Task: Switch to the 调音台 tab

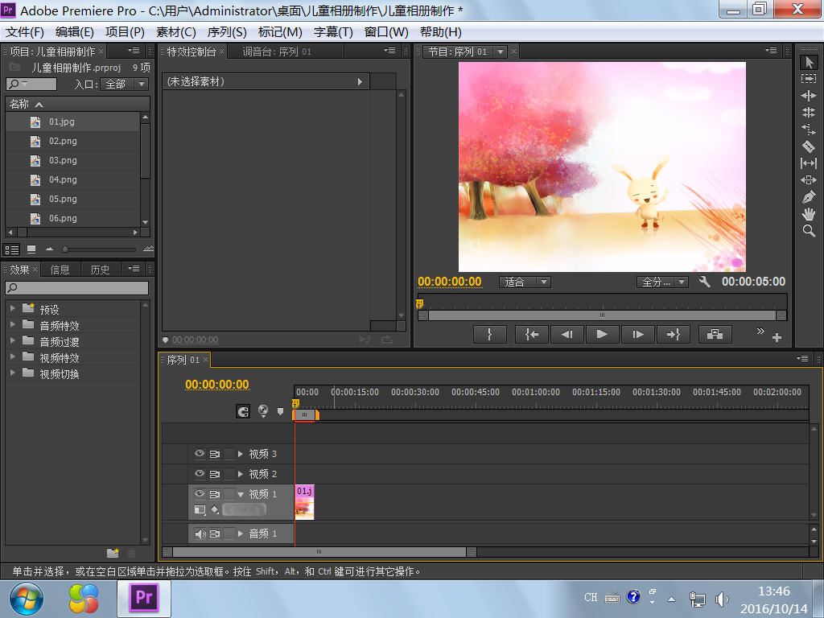Action: pos(277,51)
